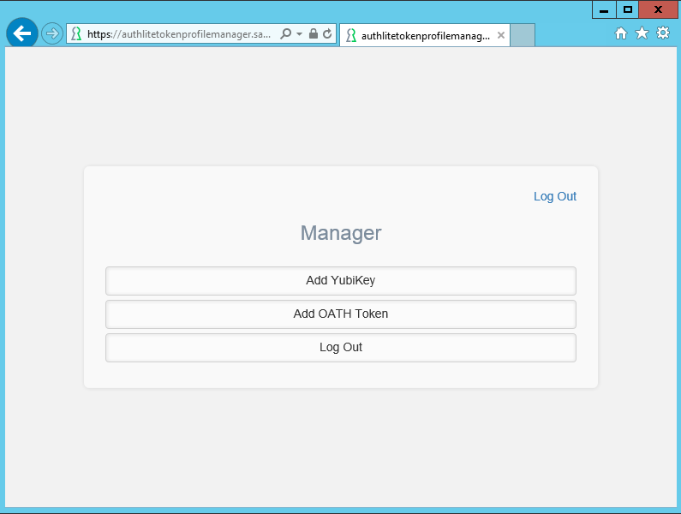681x514 pixels.
Task: Click the Add YubiKey button
Action: click(x=341, y=281)
